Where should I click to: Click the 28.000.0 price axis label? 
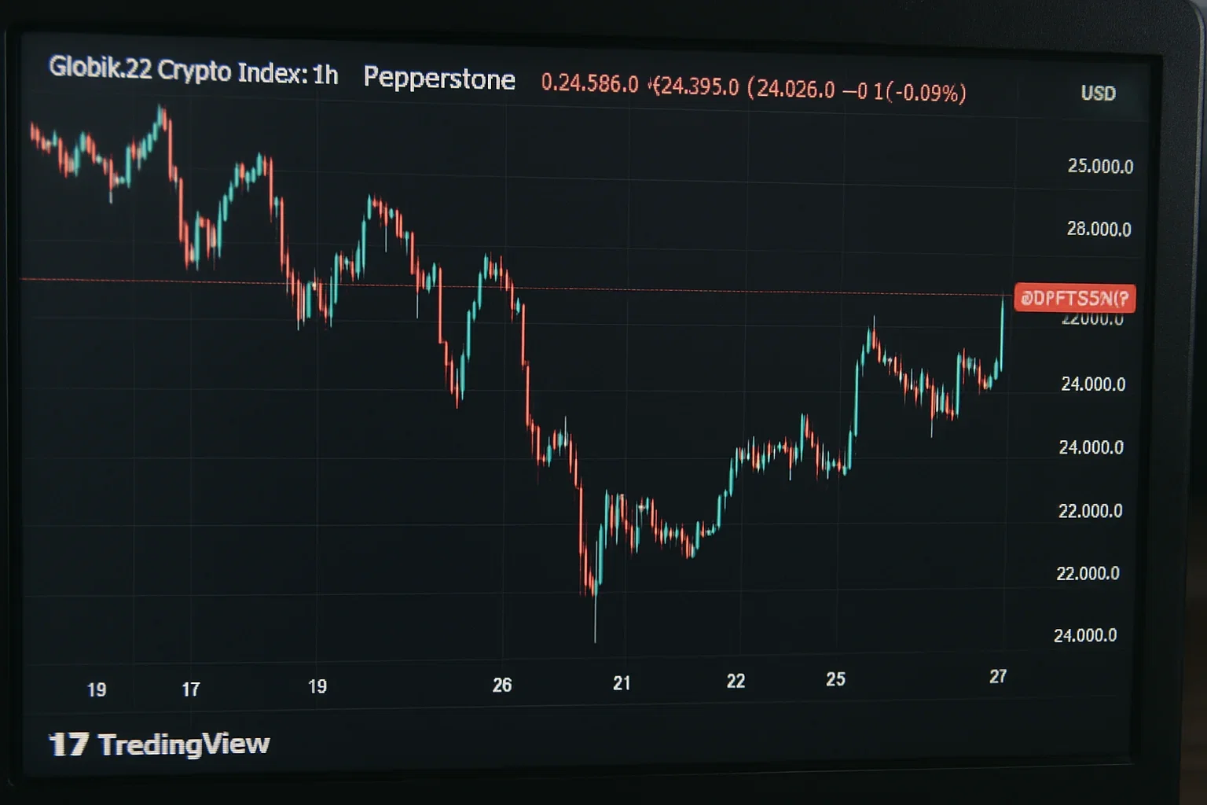tap(1099, 230)
